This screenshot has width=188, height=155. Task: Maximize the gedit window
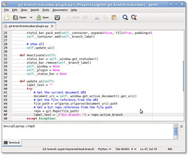coord(176,4)
